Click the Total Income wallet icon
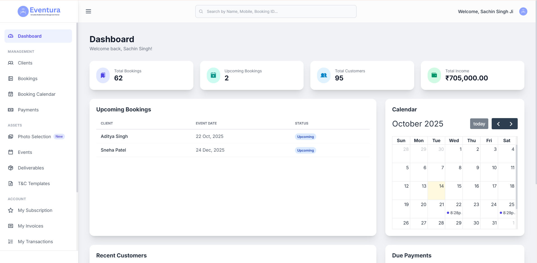The width and height of the screenshot is (537, 263). click(x=434, y=75)
